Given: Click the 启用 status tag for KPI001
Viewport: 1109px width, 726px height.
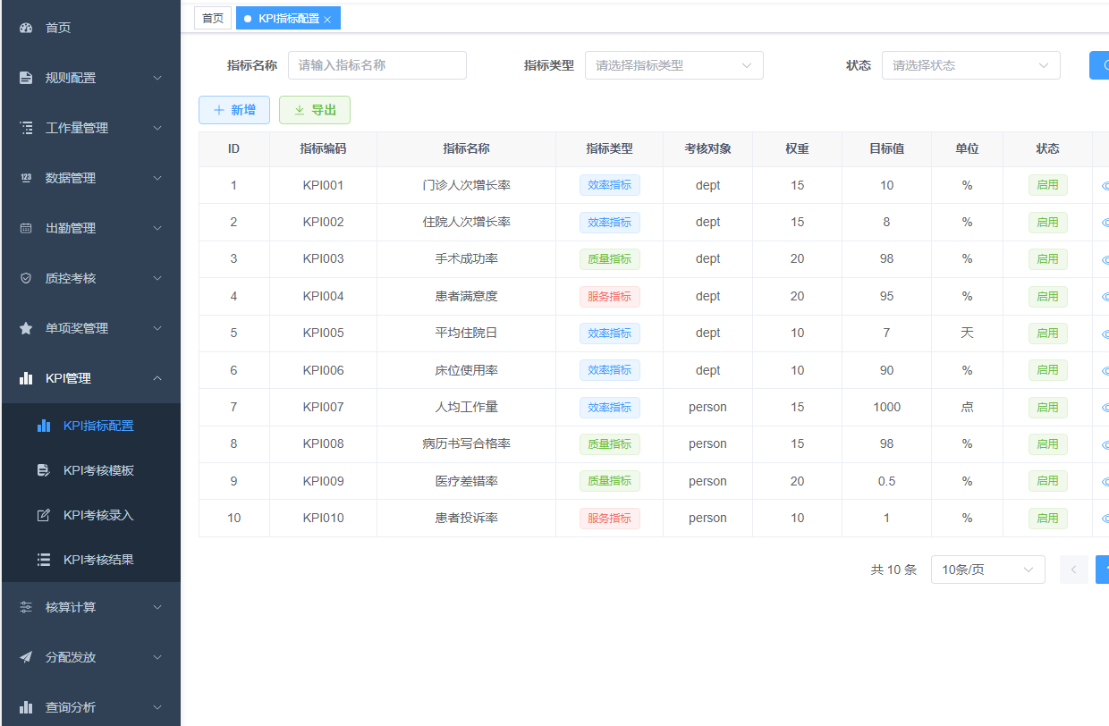Looking at the screenshot, I should pos(1048,185).
